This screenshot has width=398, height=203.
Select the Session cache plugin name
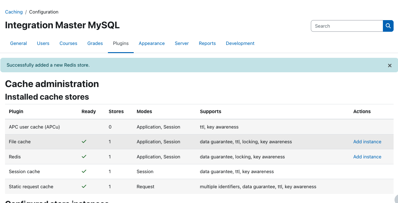click(24, 172)
